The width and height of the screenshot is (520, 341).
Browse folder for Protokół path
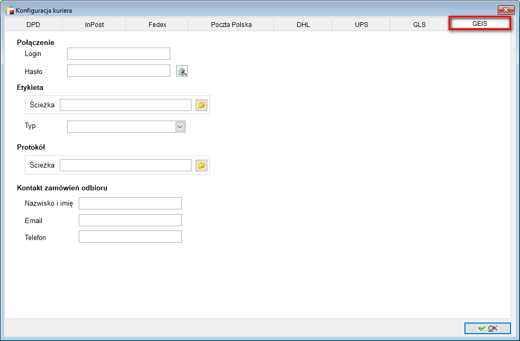[202, 165]
